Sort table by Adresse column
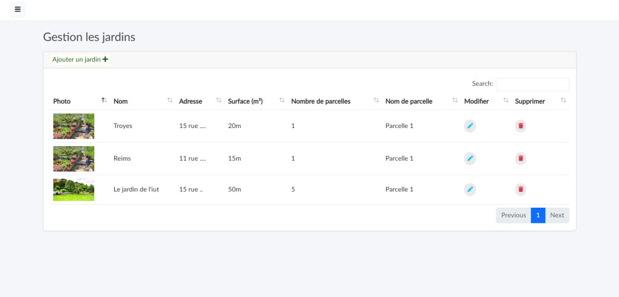The width and height of the screenshot is (619, 297). 190,101
